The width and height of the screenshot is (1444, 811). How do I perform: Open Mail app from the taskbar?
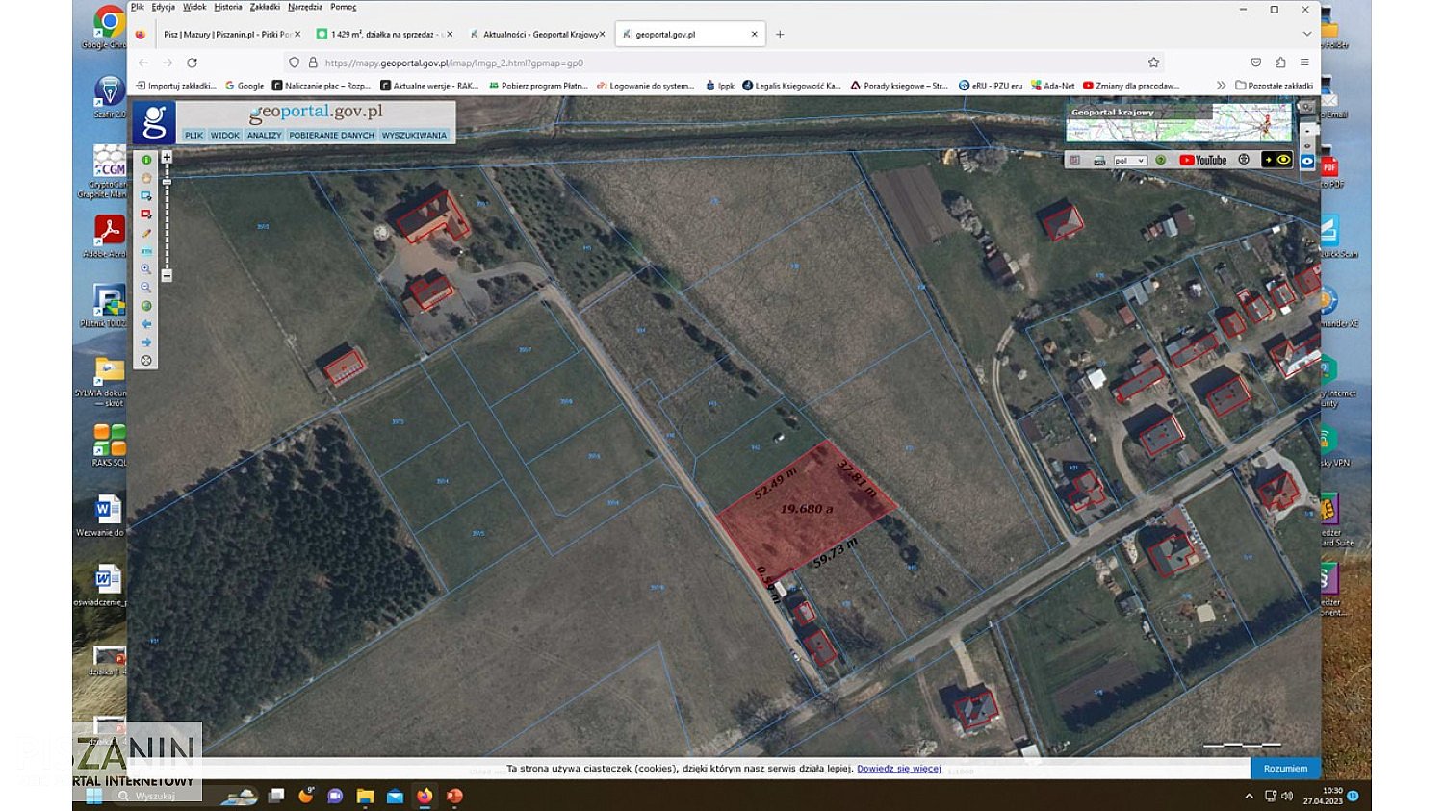(x=395, y=796)
